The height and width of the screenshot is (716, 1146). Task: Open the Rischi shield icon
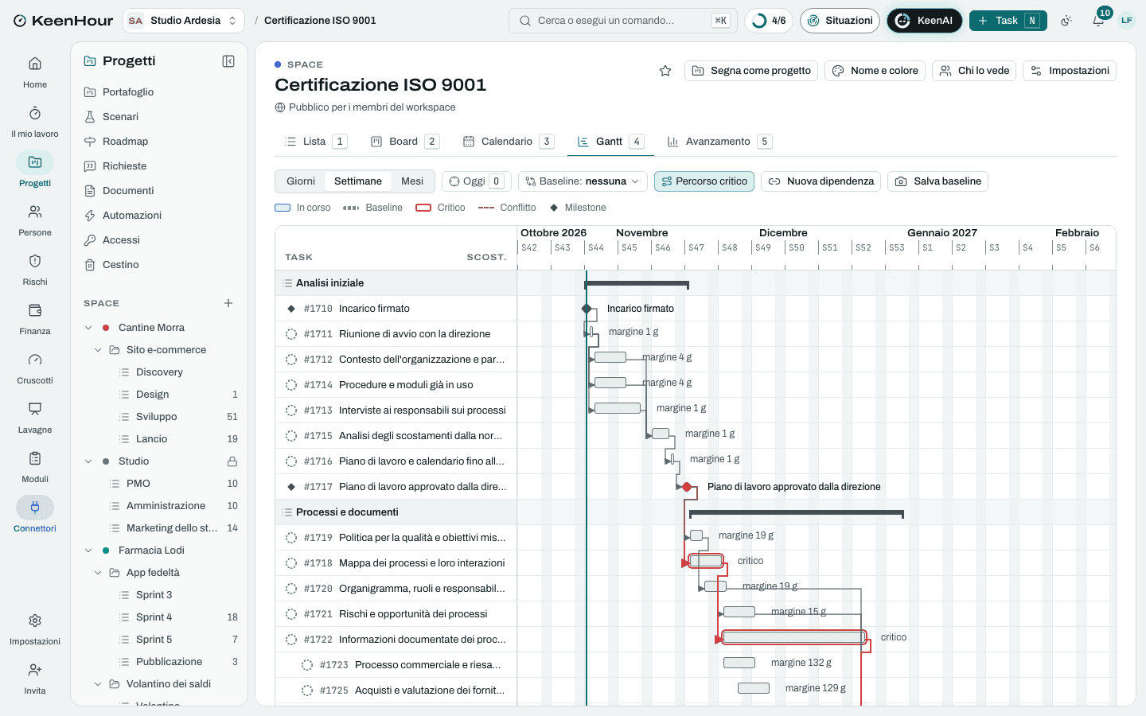point(35,261)
